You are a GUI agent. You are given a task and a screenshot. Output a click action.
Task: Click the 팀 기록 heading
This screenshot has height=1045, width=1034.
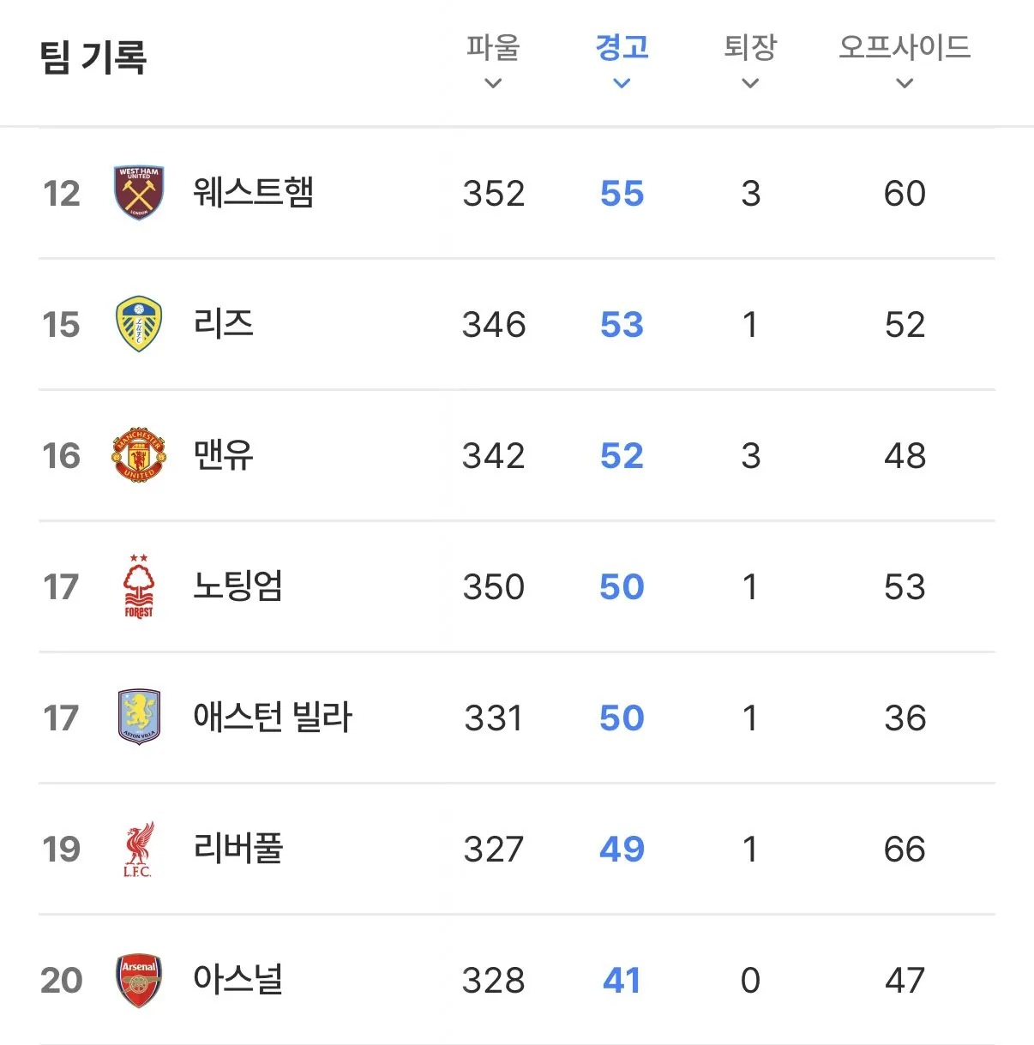pyautogui.click(x=93, y=57)
